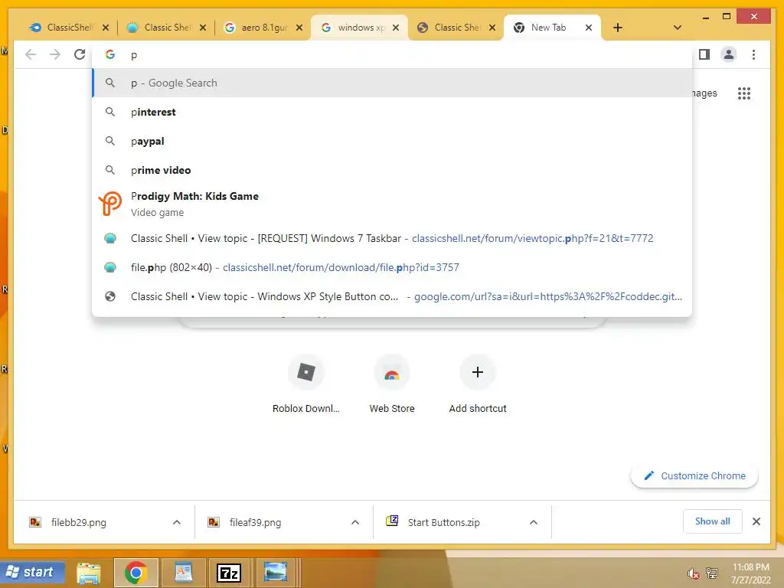Close the downloads bar
The image size is (784, 588).
click(756, 521)
